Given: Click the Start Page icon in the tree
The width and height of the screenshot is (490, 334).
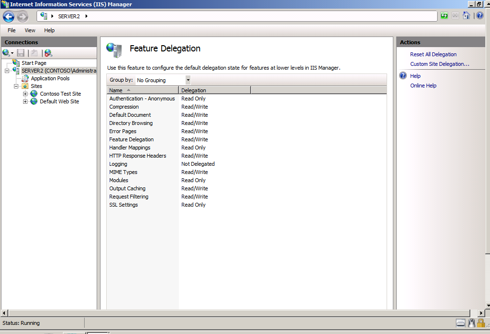Looking at the screenshot, I should tap(16, 63).
